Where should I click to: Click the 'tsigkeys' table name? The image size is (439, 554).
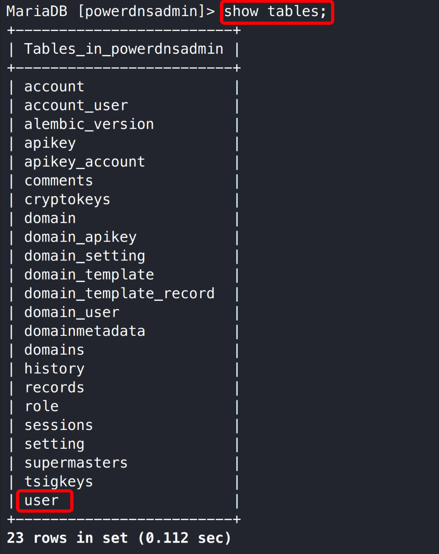pyautogui.click(x=58, y=481)
